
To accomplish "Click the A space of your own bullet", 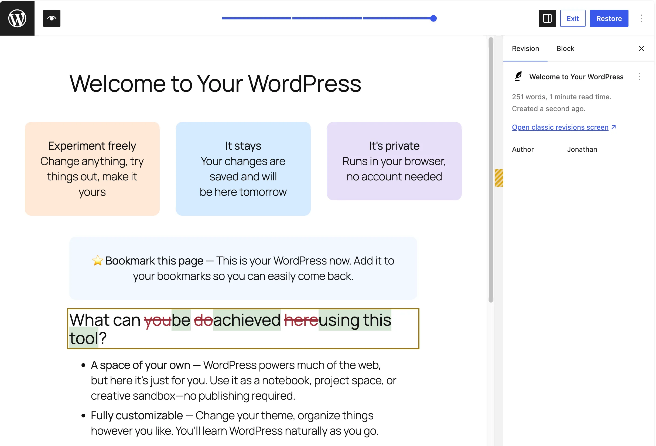I will click(243, 380).
